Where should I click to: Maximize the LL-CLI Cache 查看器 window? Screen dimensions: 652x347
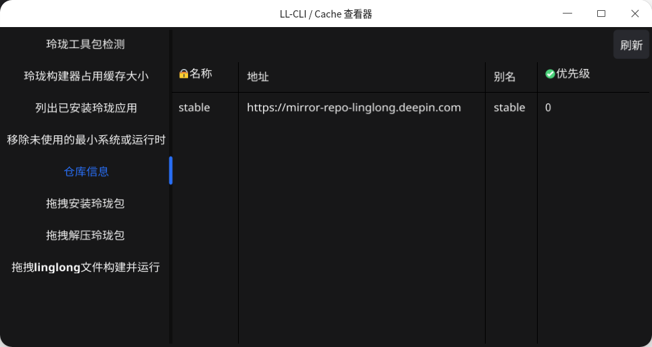601,14
